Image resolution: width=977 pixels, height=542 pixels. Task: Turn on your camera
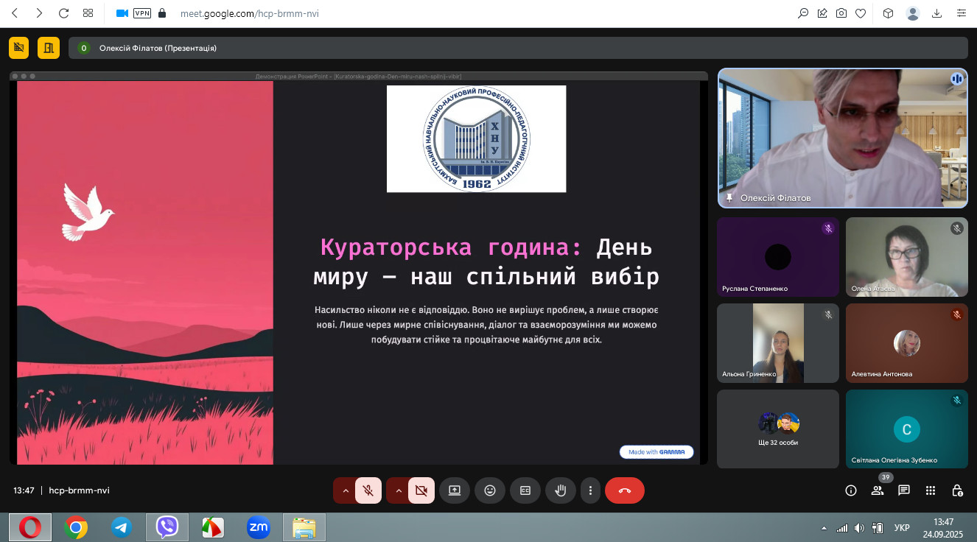[x=421, y=490]
